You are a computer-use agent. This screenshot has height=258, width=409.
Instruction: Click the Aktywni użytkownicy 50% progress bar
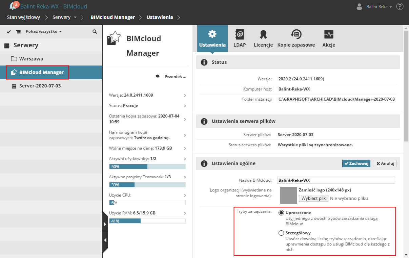147,166
